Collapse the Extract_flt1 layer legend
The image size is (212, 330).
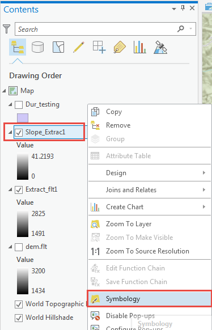10,189
